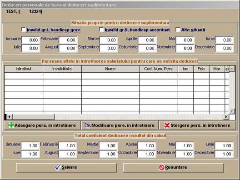Click the August field in Total coeficient section

pyautogui.click(x=68, y=154)
